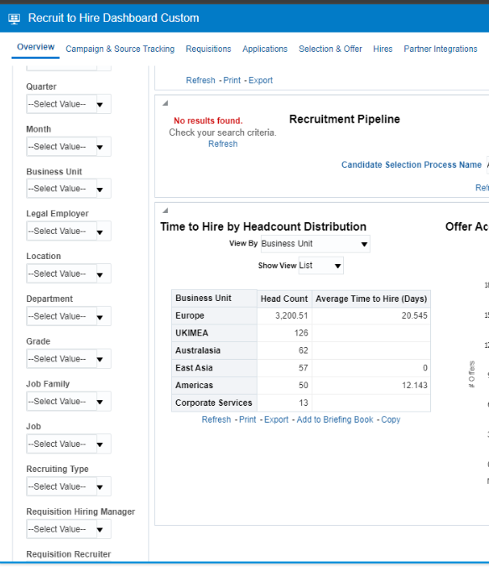489x571 pixels.
Task: Expand the Job dropdown
Action: 69,444
